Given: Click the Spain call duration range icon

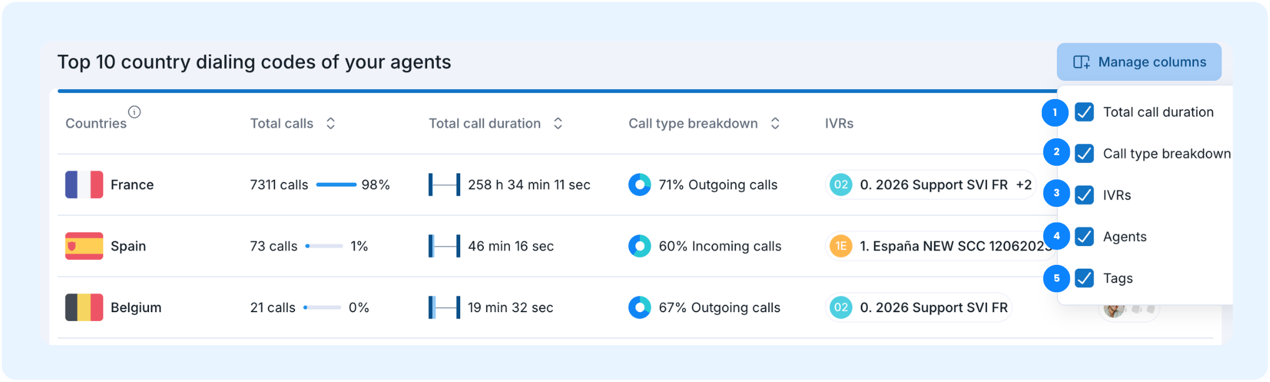Looking at the screenshot, I should pos(445,246).
